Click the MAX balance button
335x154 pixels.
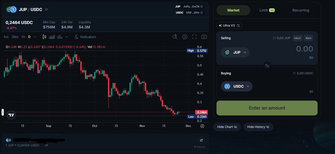(x=308, y=38)
